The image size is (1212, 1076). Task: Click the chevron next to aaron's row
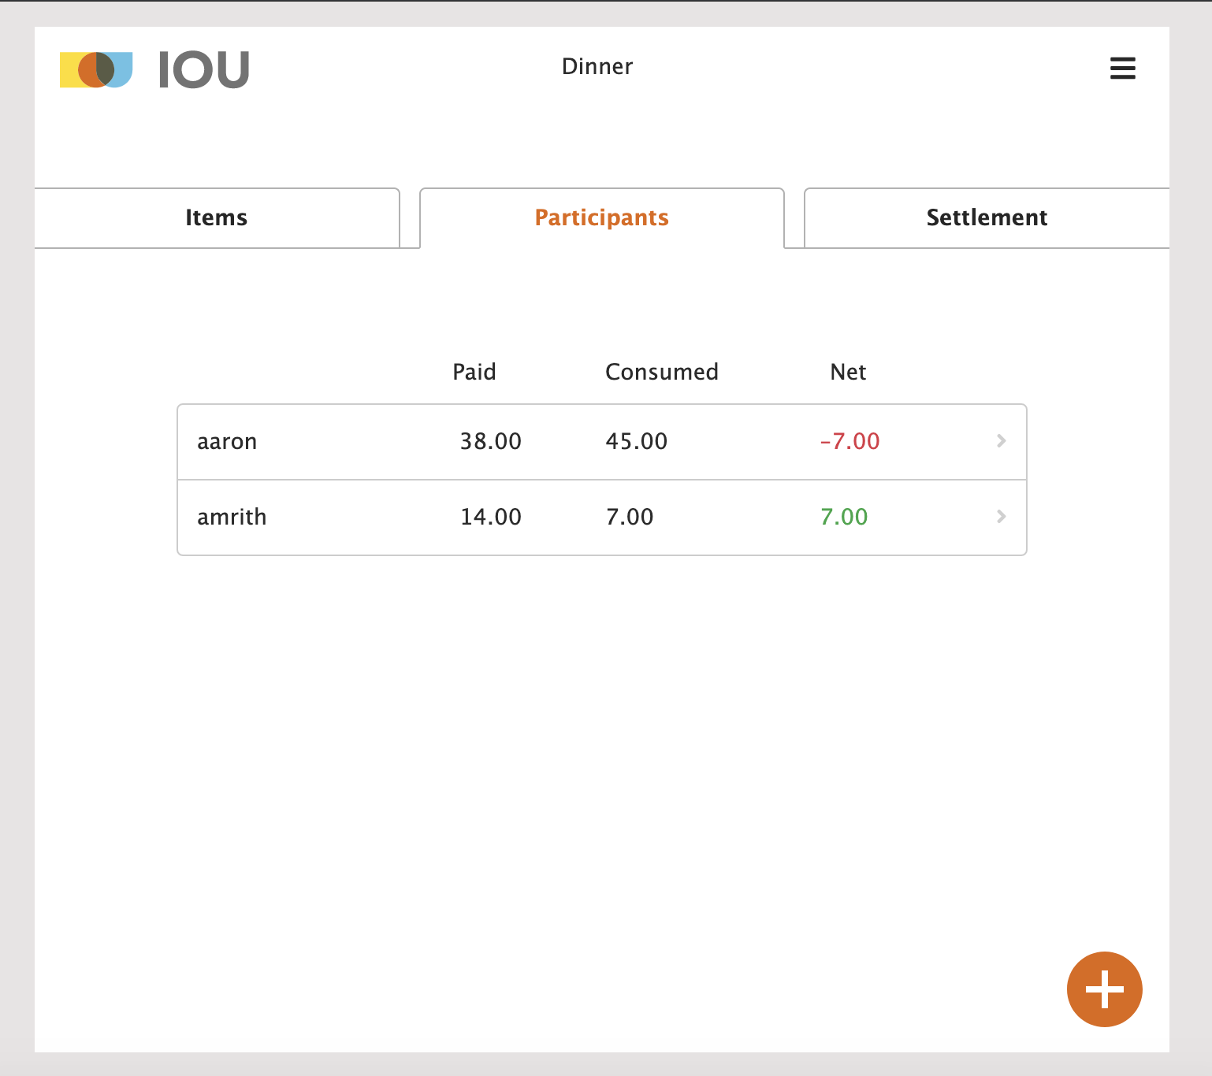[1001, 442]
